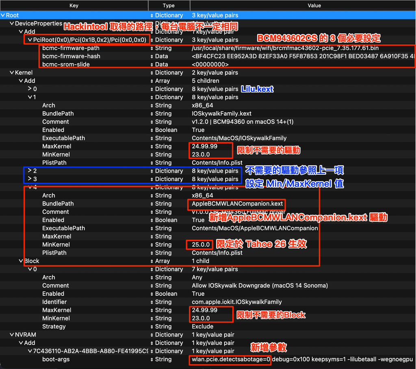Screen dimensions: 416x369
Task: Click the hash data value starting BF4CFC23
Action: [303, 56]
